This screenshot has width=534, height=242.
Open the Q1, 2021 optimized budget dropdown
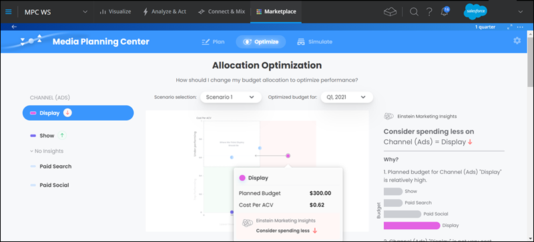tap(346, 97)
